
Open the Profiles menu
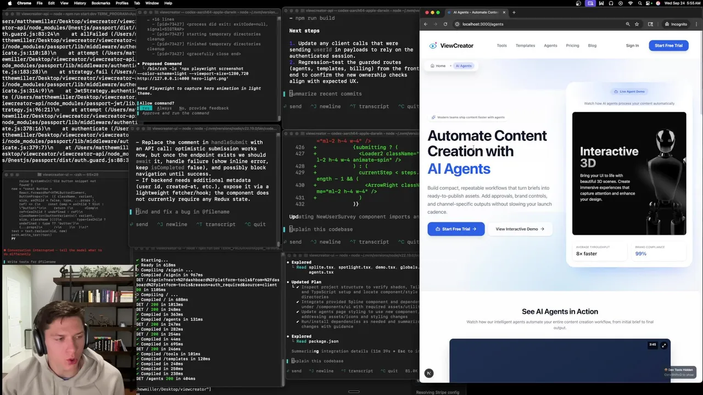[x=122, y=3]
